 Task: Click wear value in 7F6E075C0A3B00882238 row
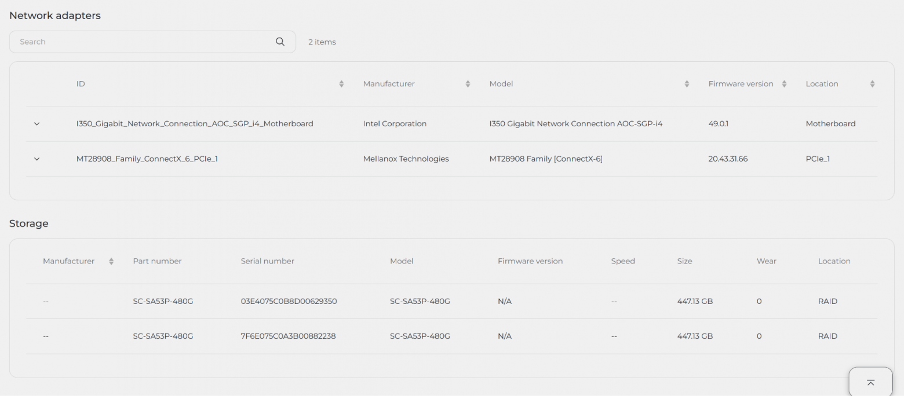pyautogui.click(x=759, y=336)
